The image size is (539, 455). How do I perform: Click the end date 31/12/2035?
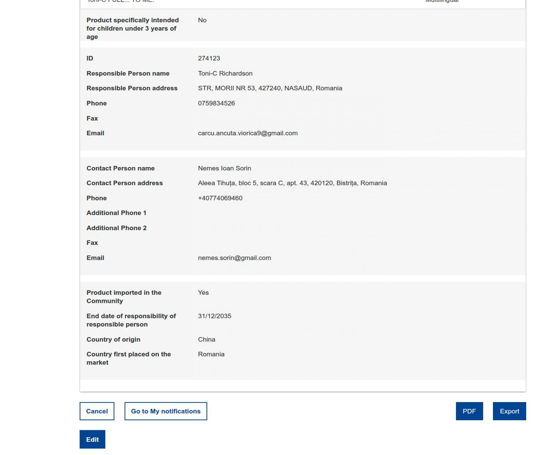pos(214,316)
